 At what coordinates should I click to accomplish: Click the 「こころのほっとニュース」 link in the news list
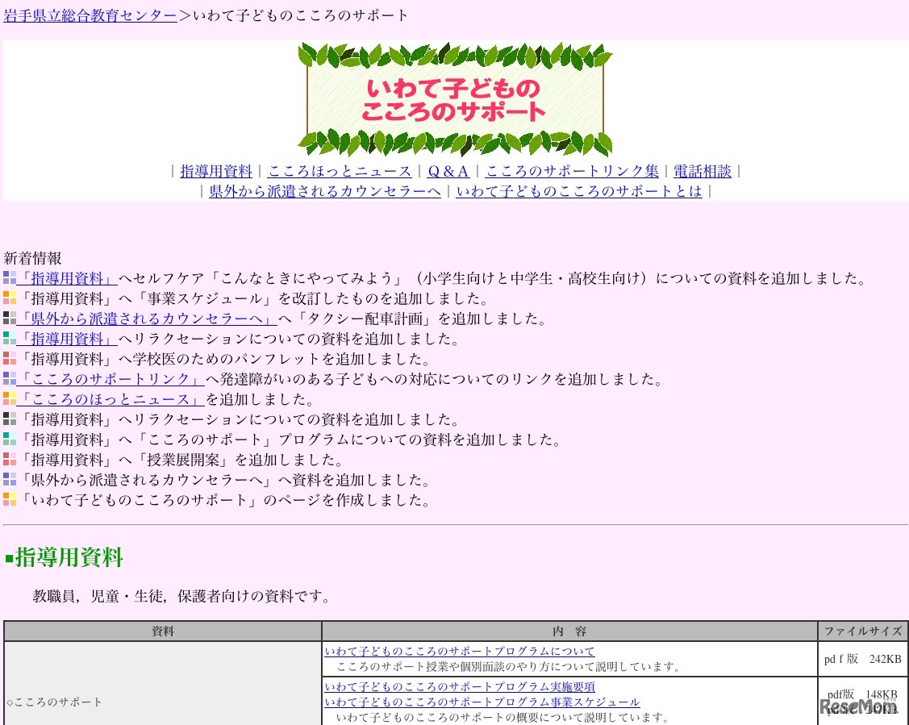click(x=110, y=399)
